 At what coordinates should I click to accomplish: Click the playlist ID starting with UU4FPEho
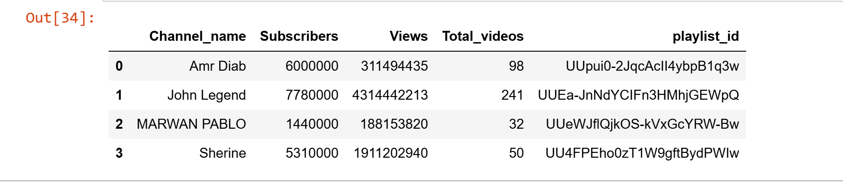(x=642, y=153)
